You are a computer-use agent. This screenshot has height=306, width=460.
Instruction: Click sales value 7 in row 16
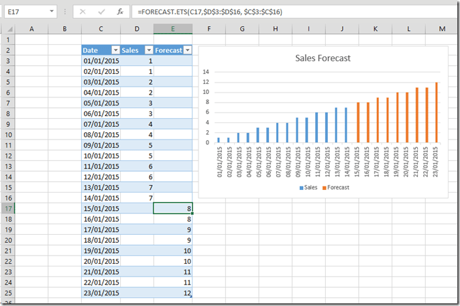pyautogui.click(x=137, y=198)
